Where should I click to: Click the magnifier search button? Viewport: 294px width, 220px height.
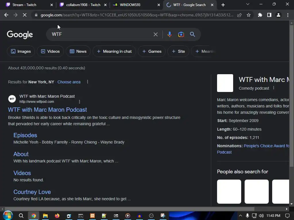(x=192, y=34)
